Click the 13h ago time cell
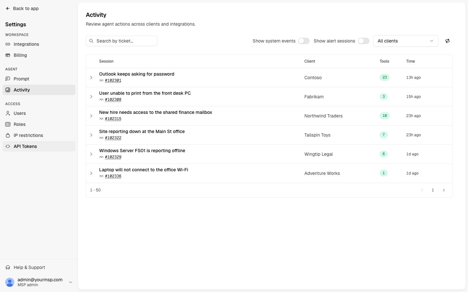This screenshot has width=468, height=292. point(413,78)
